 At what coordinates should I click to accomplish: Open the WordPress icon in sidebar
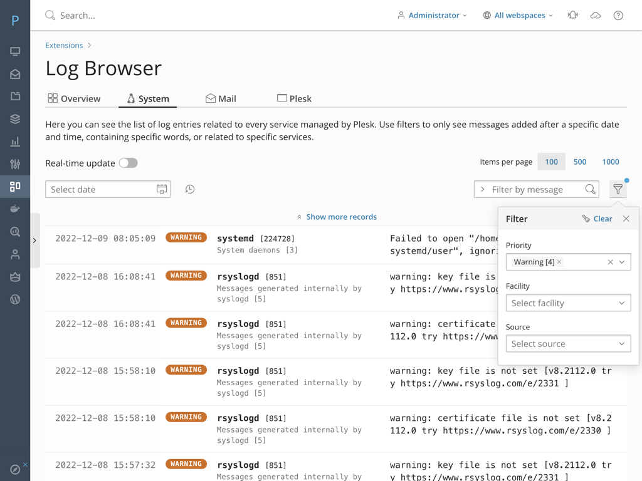click(15, 299)
